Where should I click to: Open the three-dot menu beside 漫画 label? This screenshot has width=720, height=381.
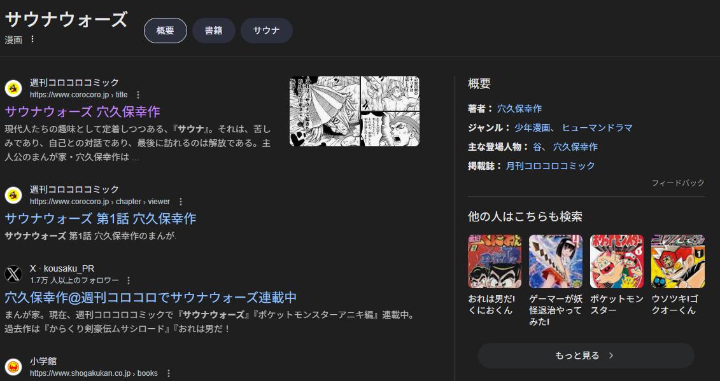coord(32,39)
